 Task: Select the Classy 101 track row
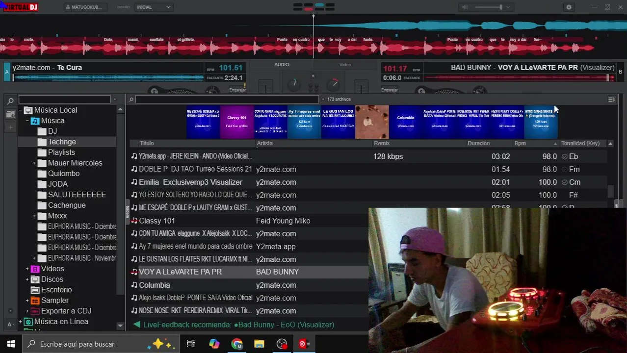[x=249, y=221]
